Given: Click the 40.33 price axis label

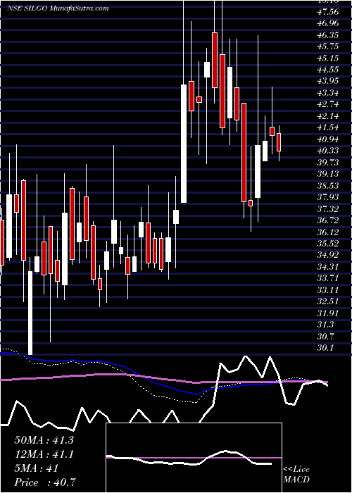Looking at the screenshot, I should [328, 151].
